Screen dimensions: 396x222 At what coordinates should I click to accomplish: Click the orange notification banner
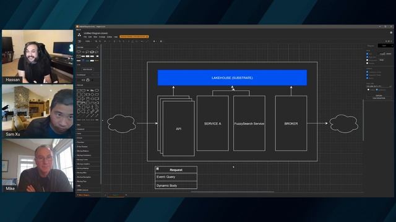pyautogui.click(x=134, y=37)
